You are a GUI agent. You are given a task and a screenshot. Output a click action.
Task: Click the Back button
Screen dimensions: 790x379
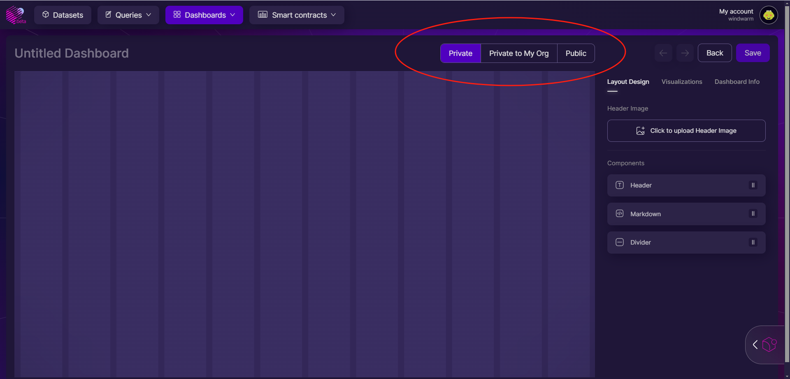tap(714, 53)
